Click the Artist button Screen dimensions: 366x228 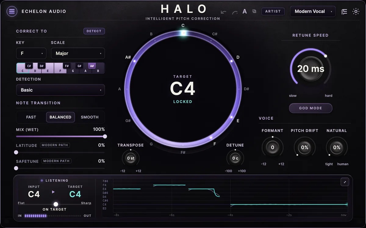coord(273,11)
